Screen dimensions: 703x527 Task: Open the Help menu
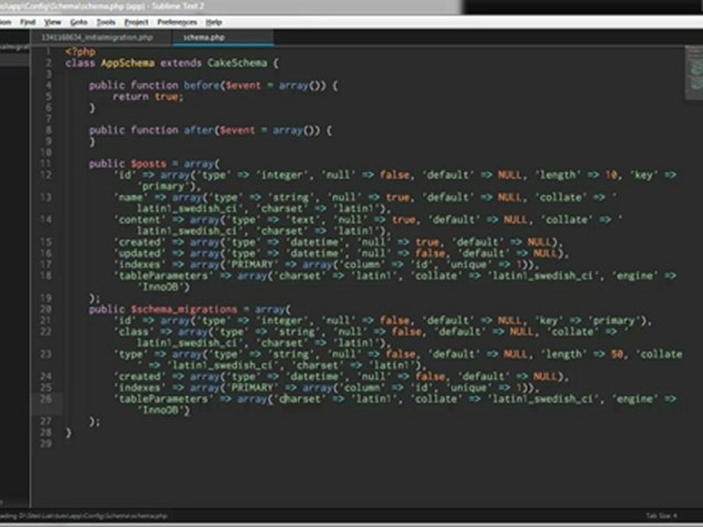click(214, 22)
